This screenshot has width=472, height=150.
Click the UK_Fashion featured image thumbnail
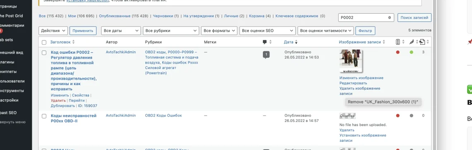(351, 61)
